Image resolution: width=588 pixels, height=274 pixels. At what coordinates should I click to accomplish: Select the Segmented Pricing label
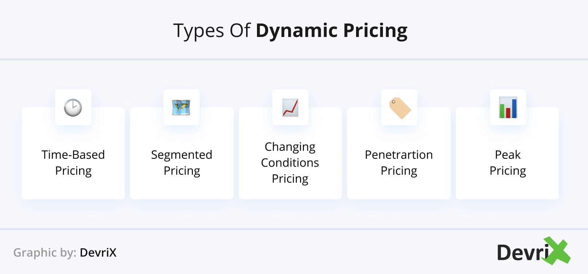182,162
